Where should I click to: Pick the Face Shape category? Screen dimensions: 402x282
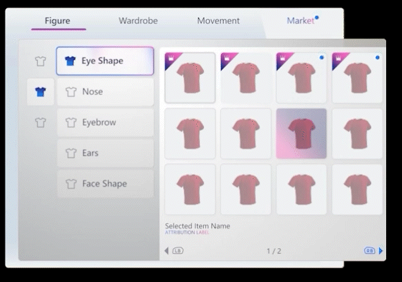click(x=106, y=184)
